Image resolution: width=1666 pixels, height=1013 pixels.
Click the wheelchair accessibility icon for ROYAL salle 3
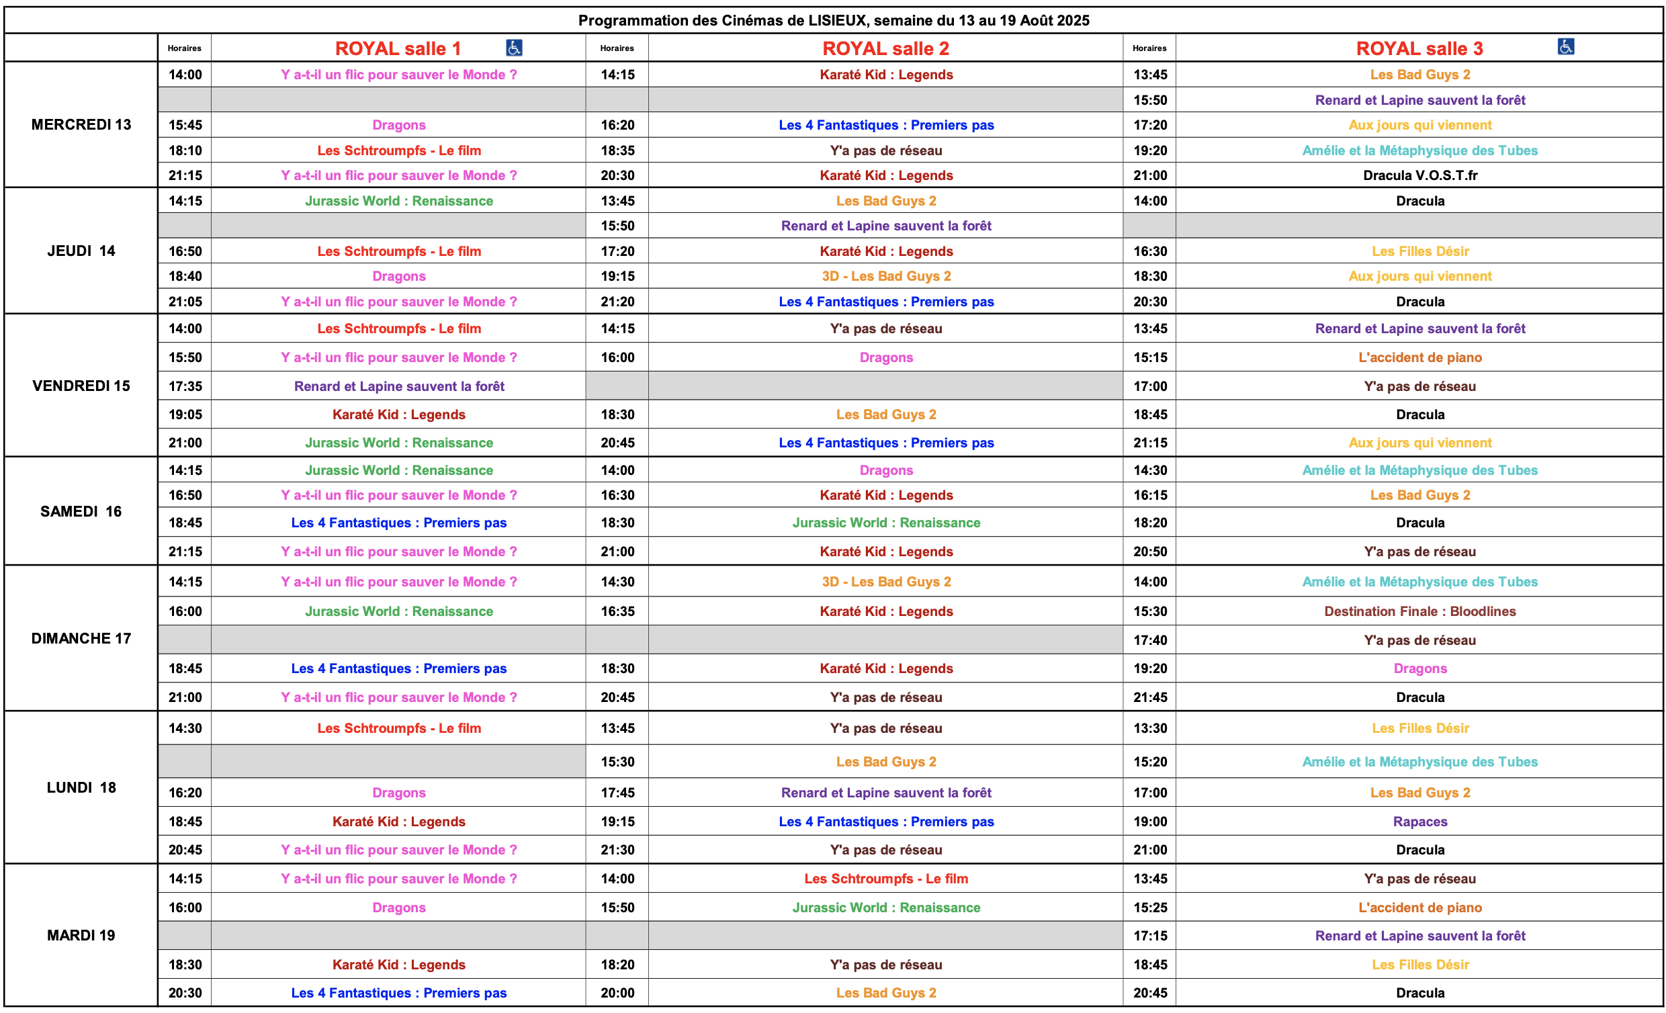[1566, 46]
